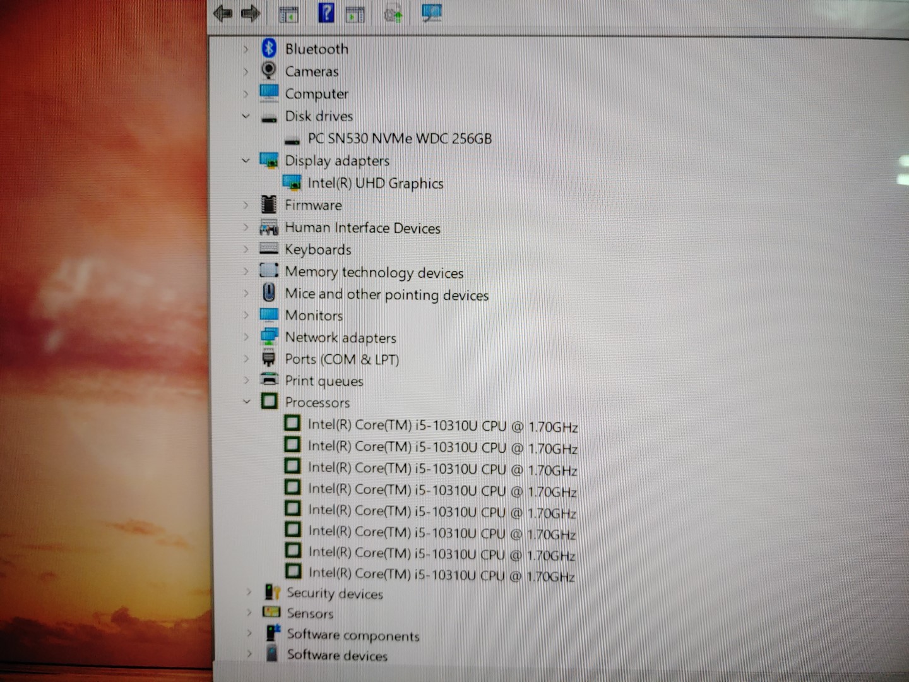Expand the Software components category

click(x=249, y=633)
